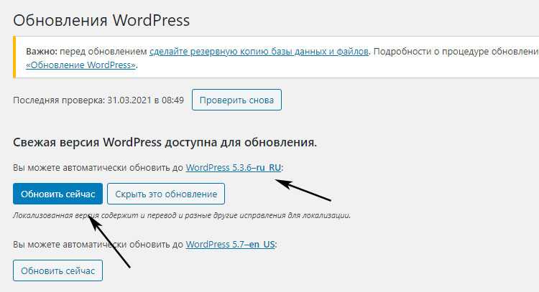
Task: Open the WordPress 5.7–en_US version link
Action: coord(230,245)
